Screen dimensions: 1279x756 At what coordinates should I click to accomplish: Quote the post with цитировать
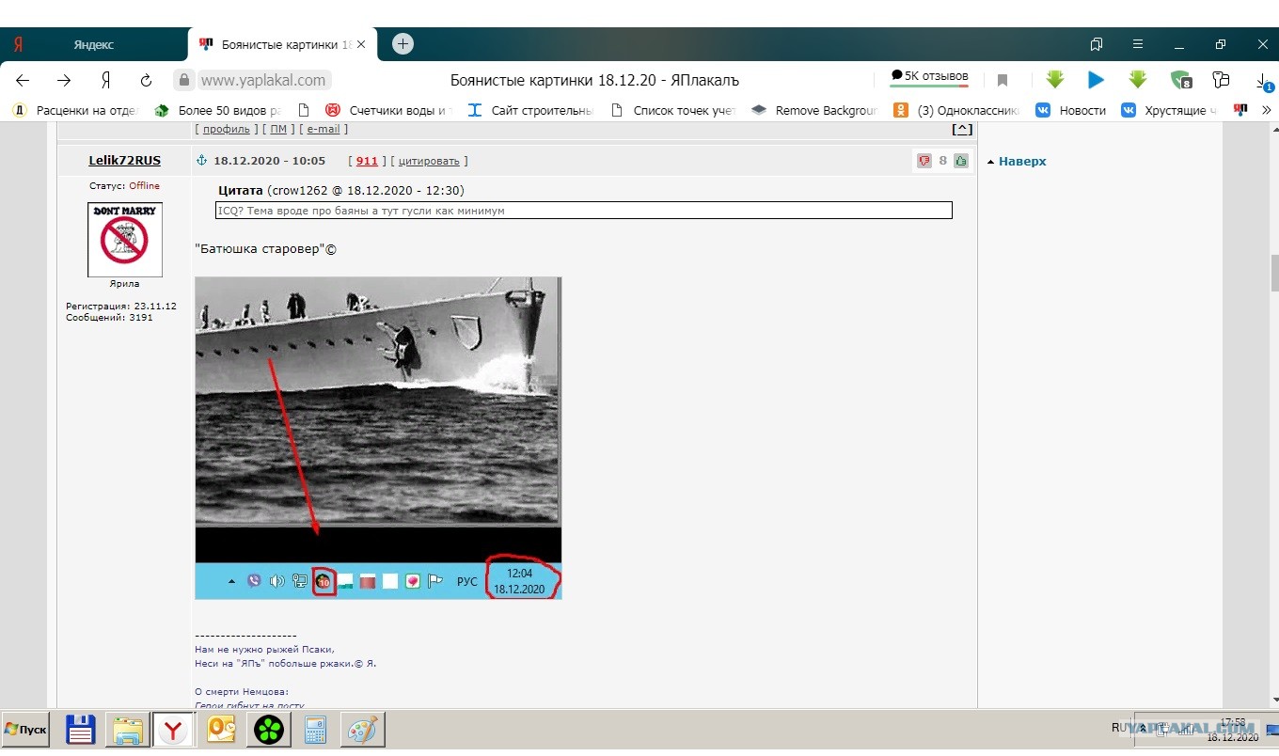[x=429, y=161]
